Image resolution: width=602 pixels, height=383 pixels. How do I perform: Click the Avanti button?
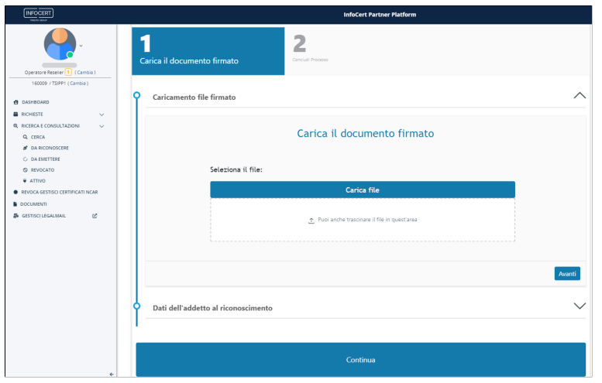(567, 274)
